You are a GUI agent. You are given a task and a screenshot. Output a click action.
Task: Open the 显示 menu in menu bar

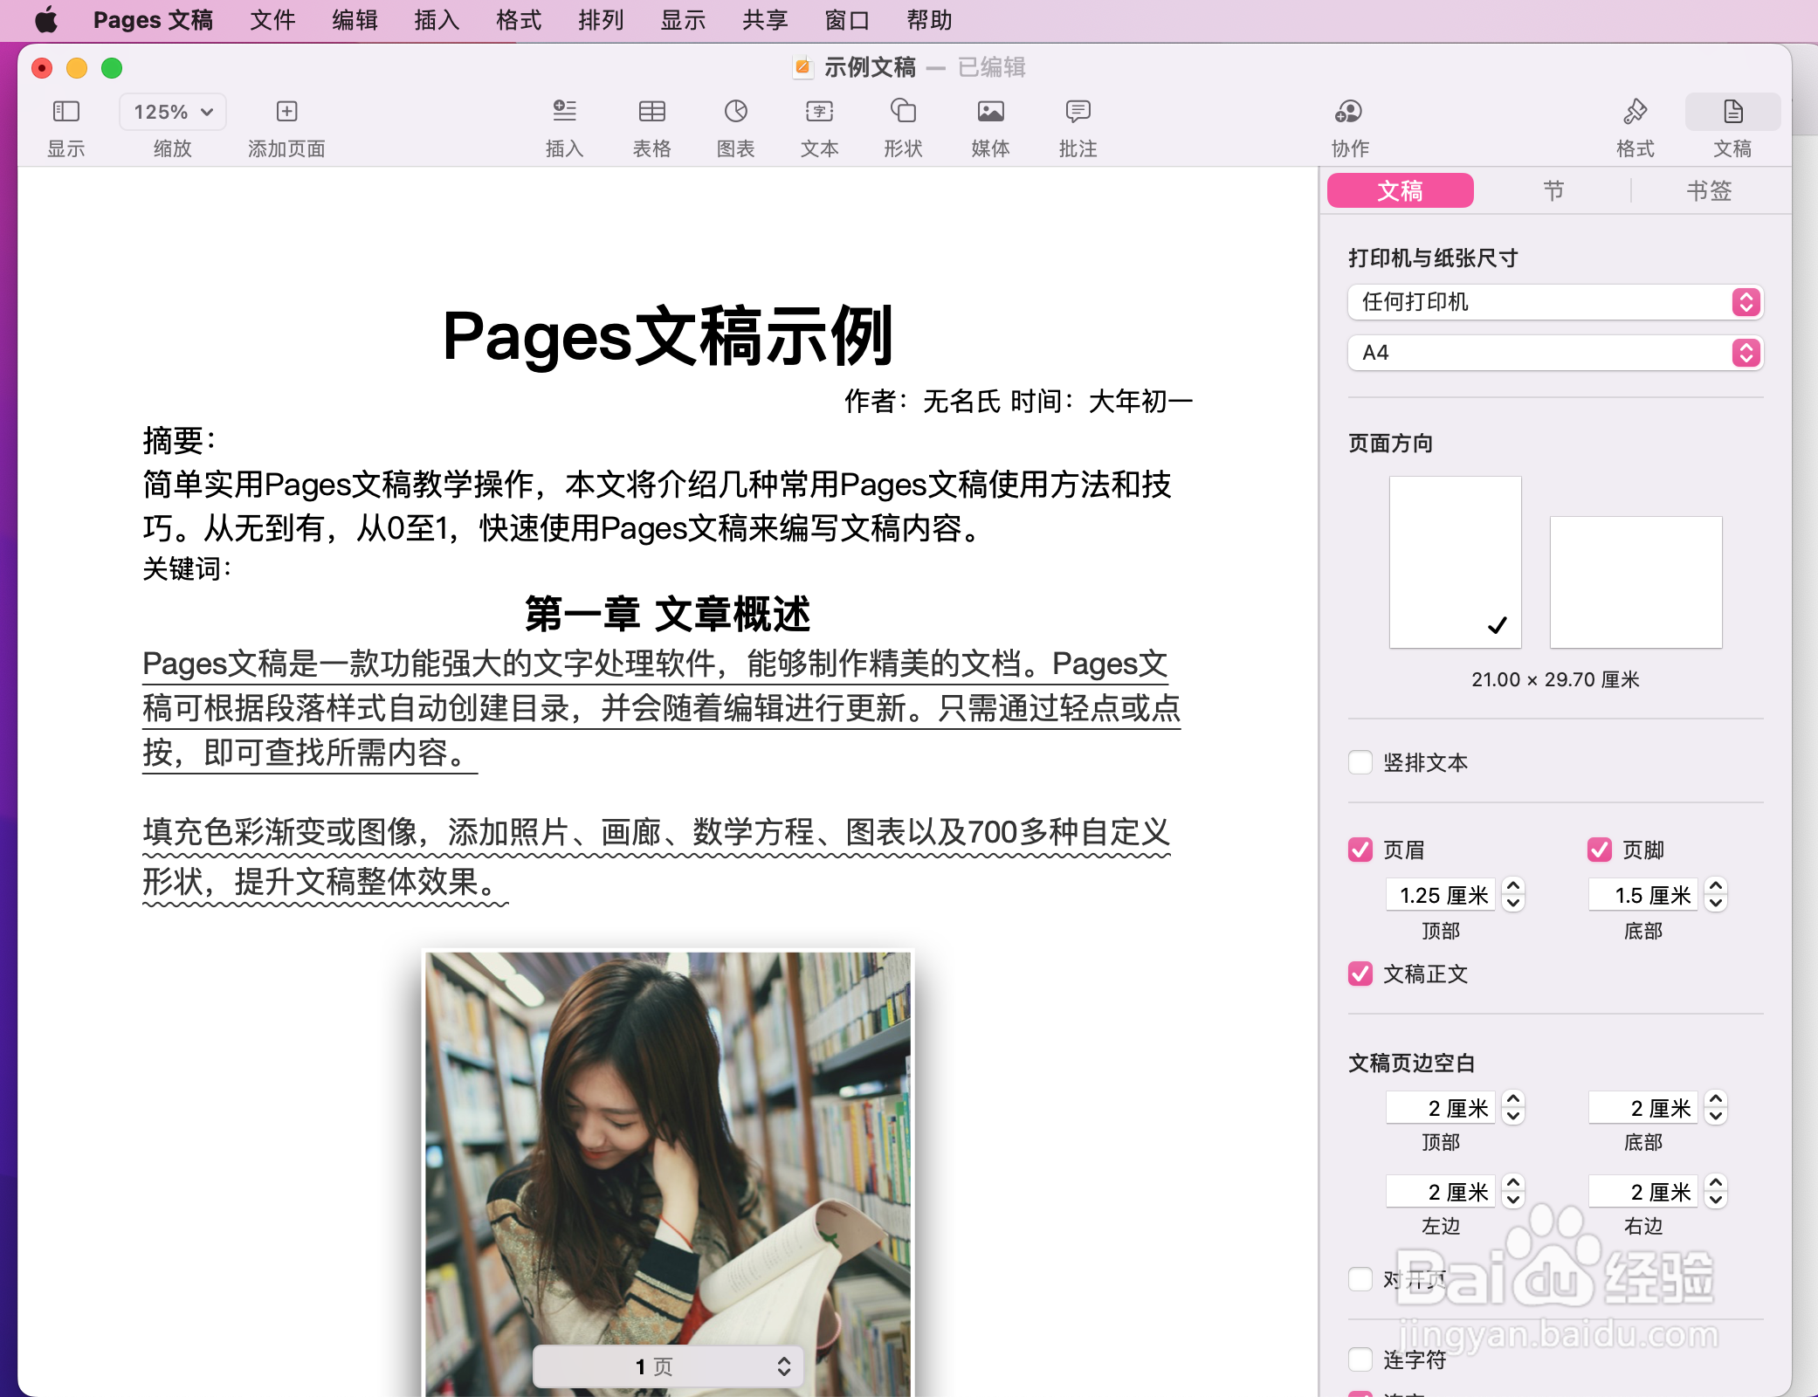pyautogui.click(x=683, y=19)
